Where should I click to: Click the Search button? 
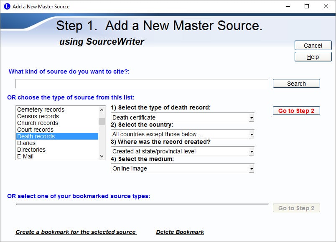pyautogui.click(x=296, y=83)
